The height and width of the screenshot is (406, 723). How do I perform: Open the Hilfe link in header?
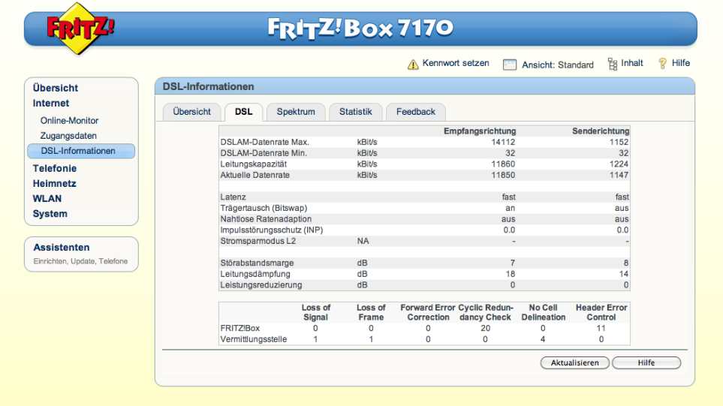click(x=680, y=63)
